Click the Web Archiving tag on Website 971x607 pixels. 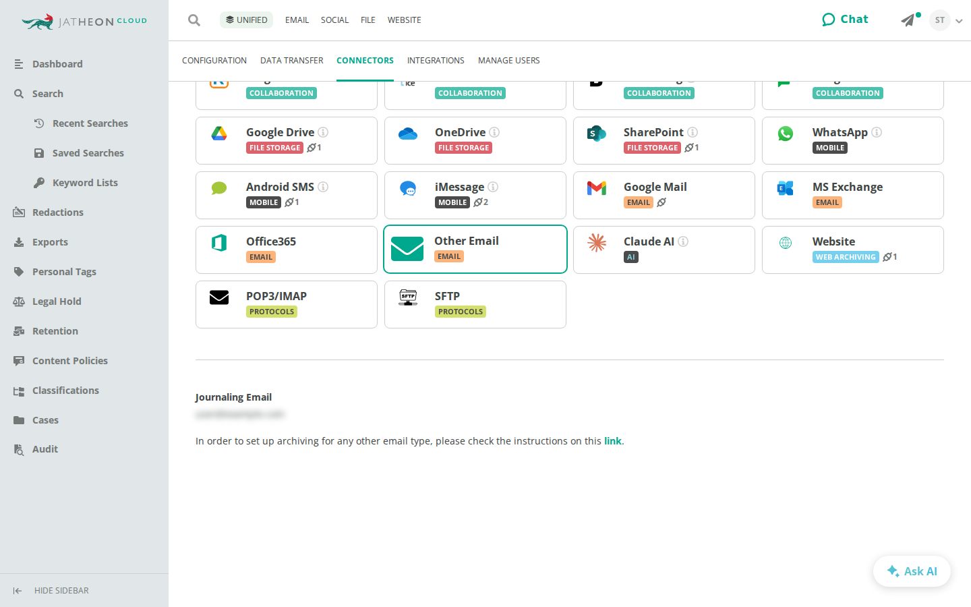coord(846,257)
